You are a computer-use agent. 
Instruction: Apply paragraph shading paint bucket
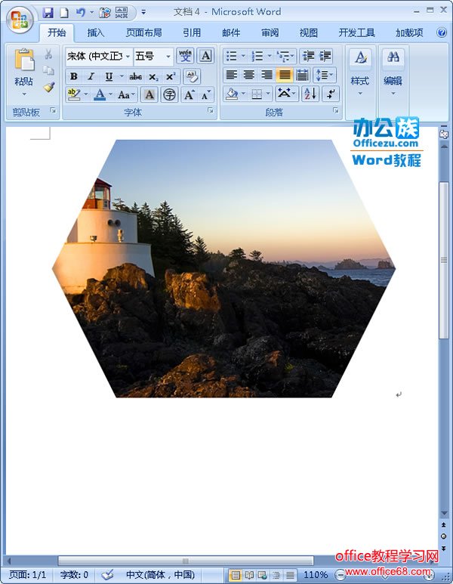(x=233, y=94)
